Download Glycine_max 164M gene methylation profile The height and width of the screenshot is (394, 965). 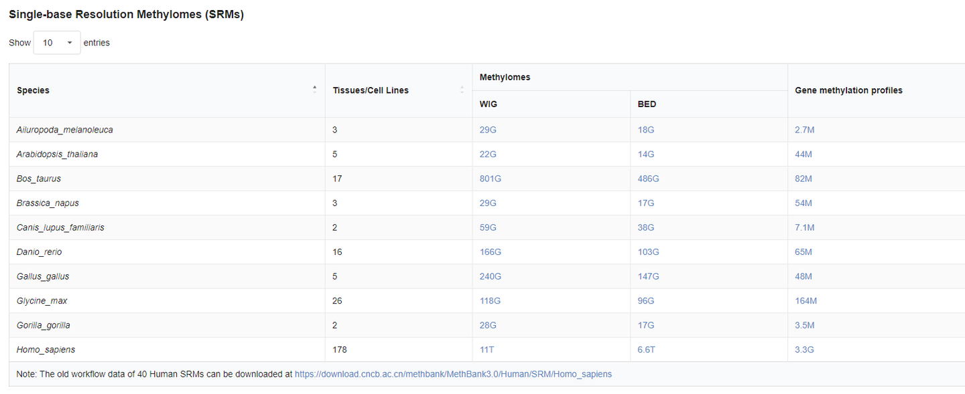(x=806, y=301)
